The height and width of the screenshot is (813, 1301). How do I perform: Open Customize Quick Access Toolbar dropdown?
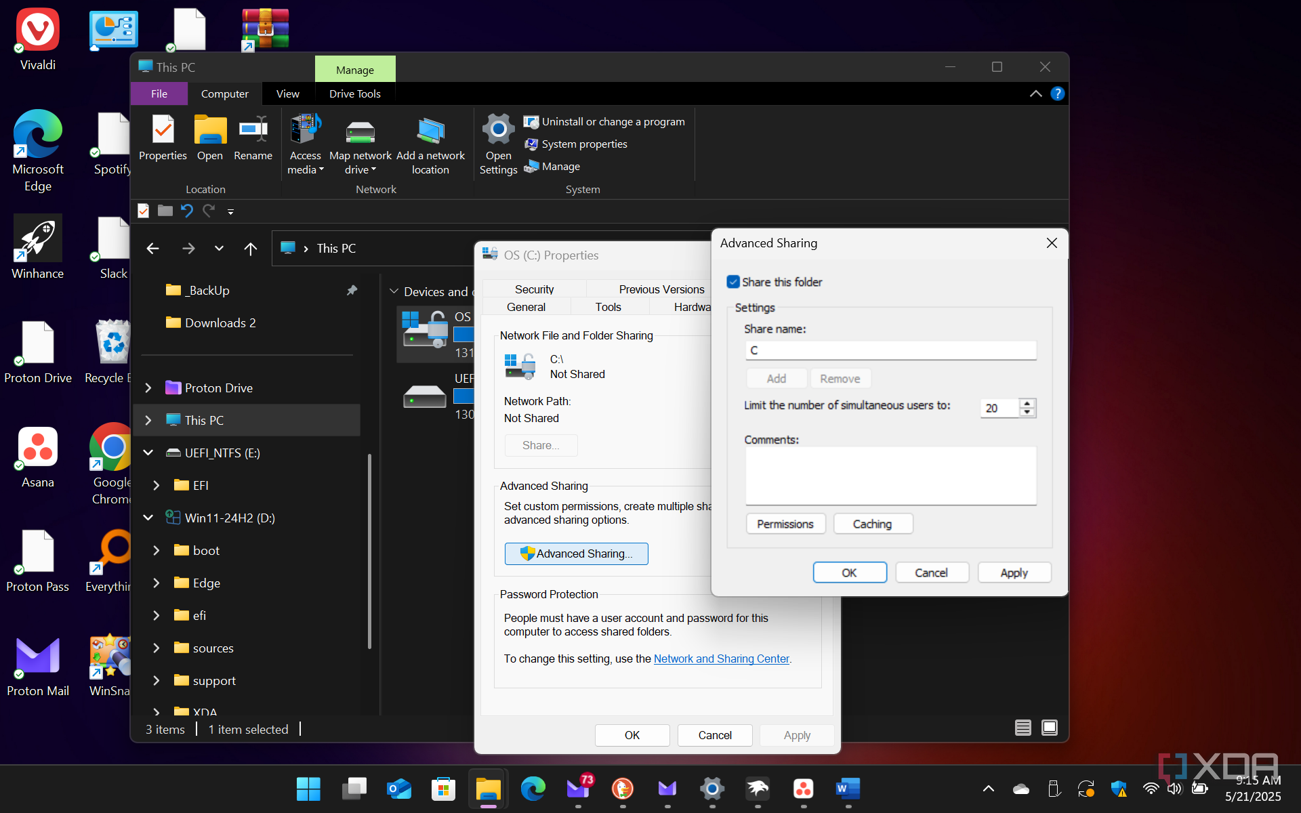point(230,212)
